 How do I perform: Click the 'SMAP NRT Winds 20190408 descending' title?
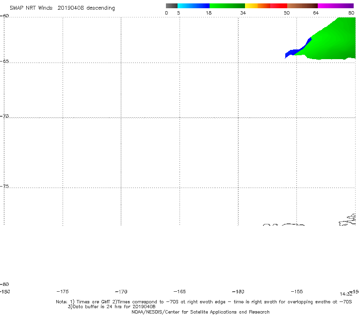[x=62, y=8]
